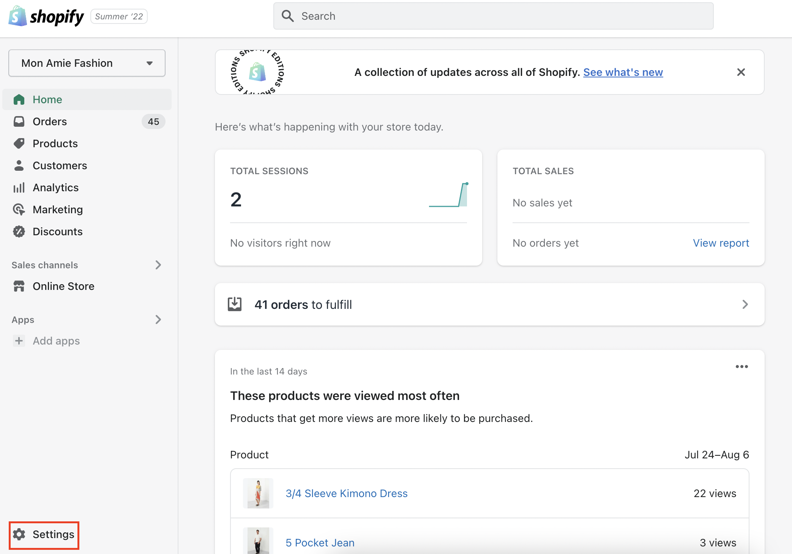The height and width of the screenshot is (554, 792).
Task: Click the Discounts badge icon
Action: tap(19, 231)
